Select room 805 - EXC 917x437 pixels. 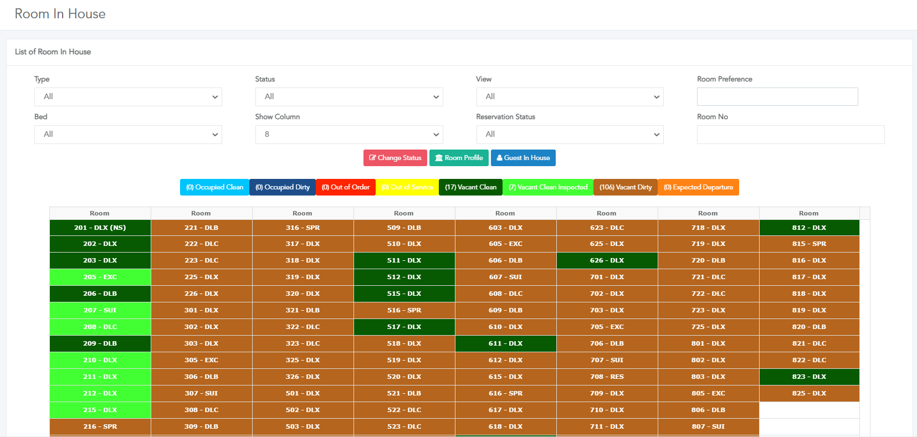click(x=709, y=393)
